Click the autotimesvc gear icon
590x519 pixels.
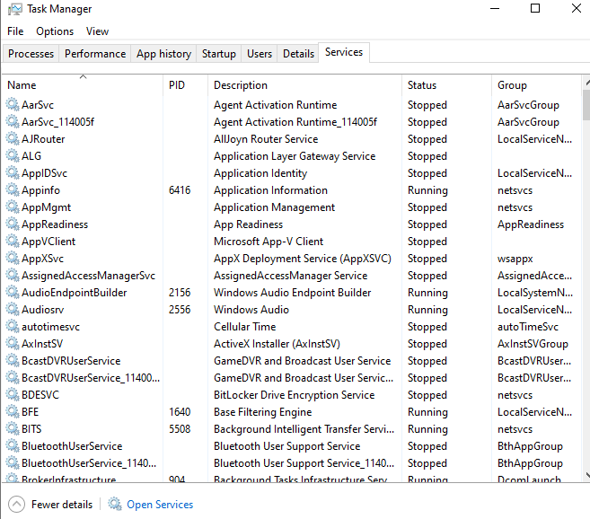(13, 326)
